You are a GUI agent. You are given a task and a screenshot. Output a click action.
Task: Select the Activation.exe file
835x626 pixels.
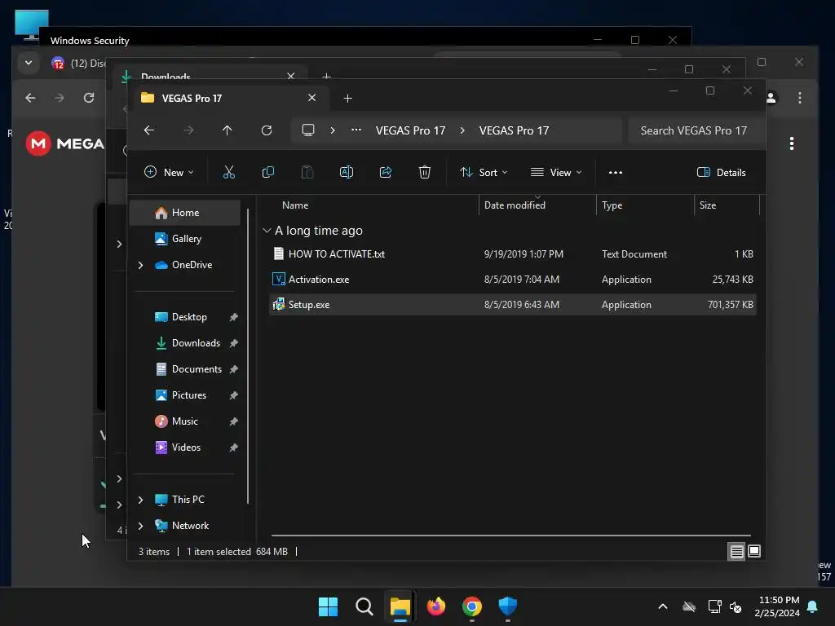[x=512, y=280]
